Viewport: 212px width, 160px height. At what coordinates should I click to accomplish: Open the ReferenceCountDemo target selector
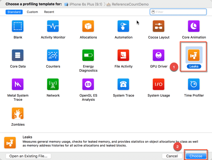(x=127, y=4)
